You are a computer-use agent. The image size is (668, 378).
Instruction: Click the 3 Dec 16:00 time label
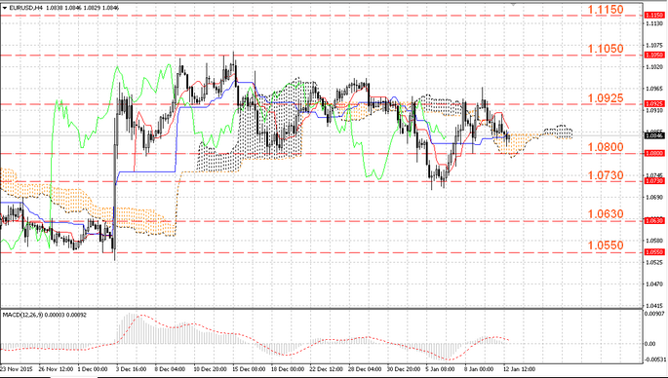[x=131, y=369]
